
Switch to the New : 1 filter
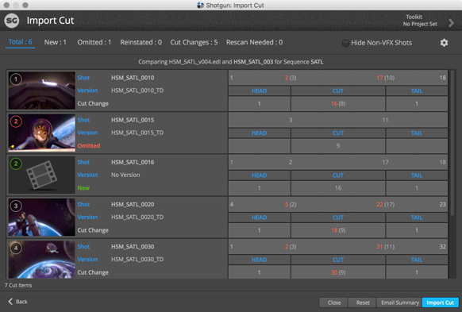coord(55,42)
